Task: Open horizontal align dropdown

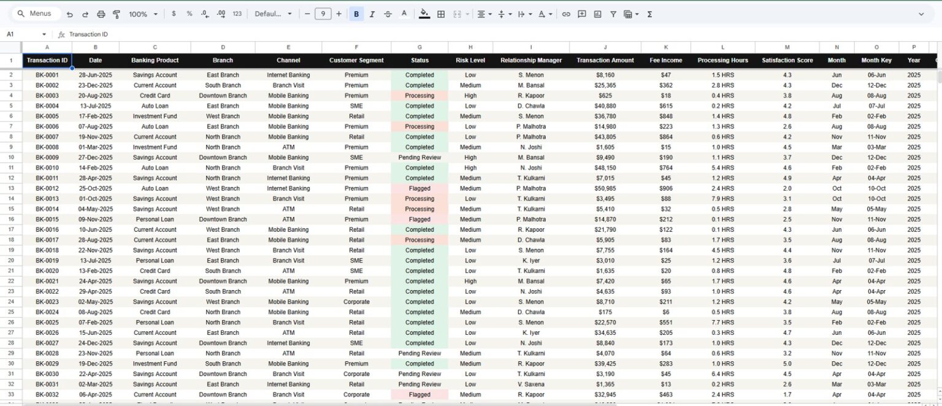Action: click(484, 14)
